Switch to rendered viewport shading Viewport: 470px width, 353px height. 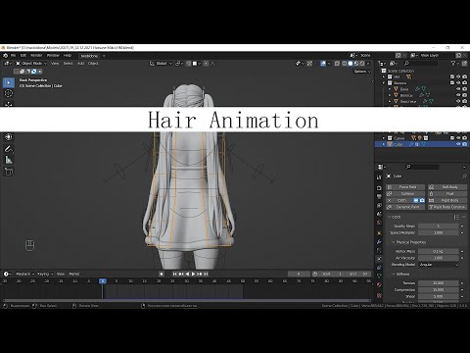(362, 64)
